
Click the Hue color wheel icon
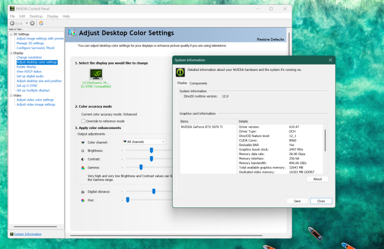click(83, 200)
